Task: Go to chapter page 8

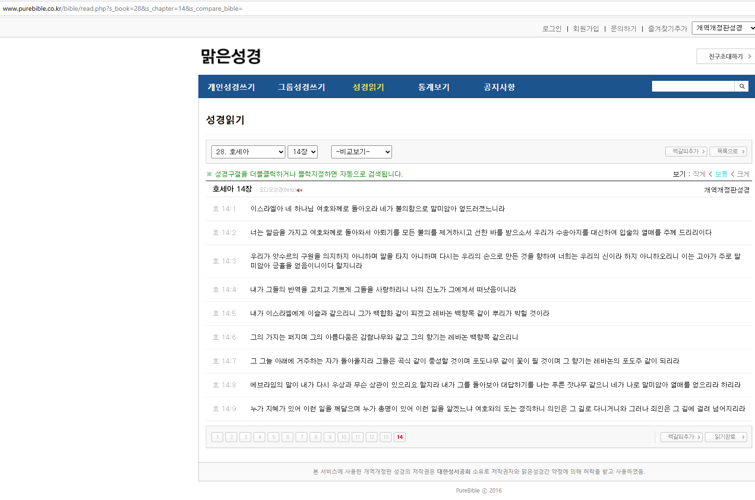Action: [x=316, y=437]
